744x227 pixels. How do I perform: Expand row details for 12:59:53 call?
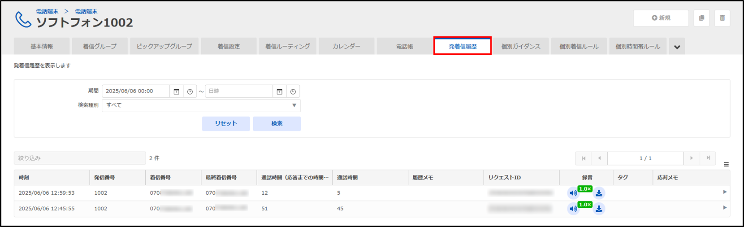coord(725,192)
